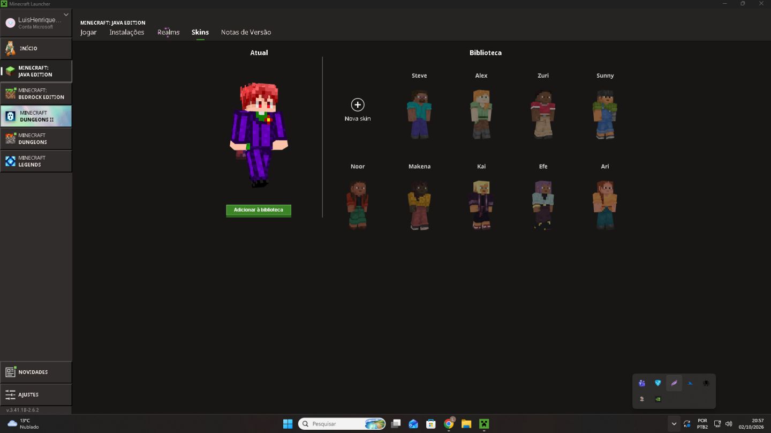The image size is (771, 433).
Task: Open Microsoft Store from taskbar
Action: 431,424
